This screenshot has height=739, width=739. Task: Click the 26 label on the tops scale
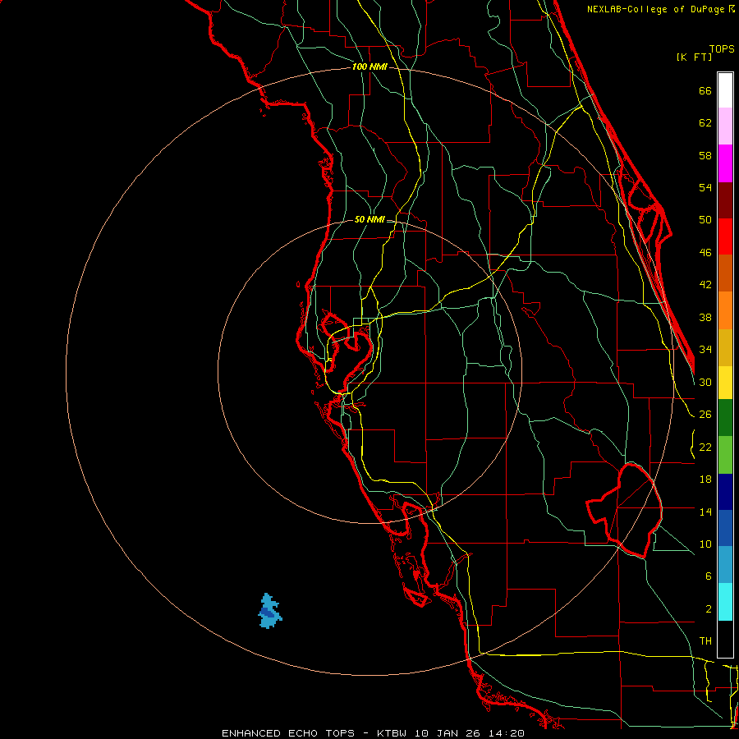tap(705, 415)
